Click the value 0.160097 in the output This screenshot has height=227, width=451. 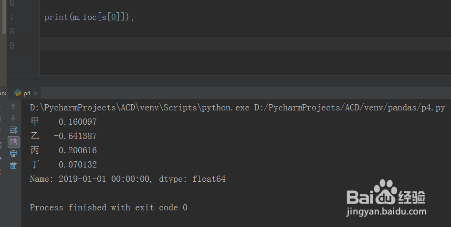[77, 122]
